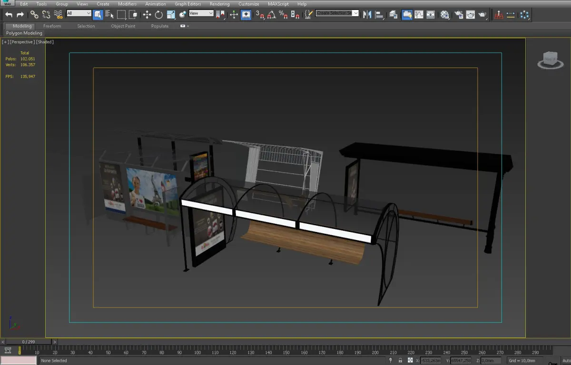Switch to the Freeform ribbon tab
The width and height of the screenshot is (571, 365).
pos(52,26)
